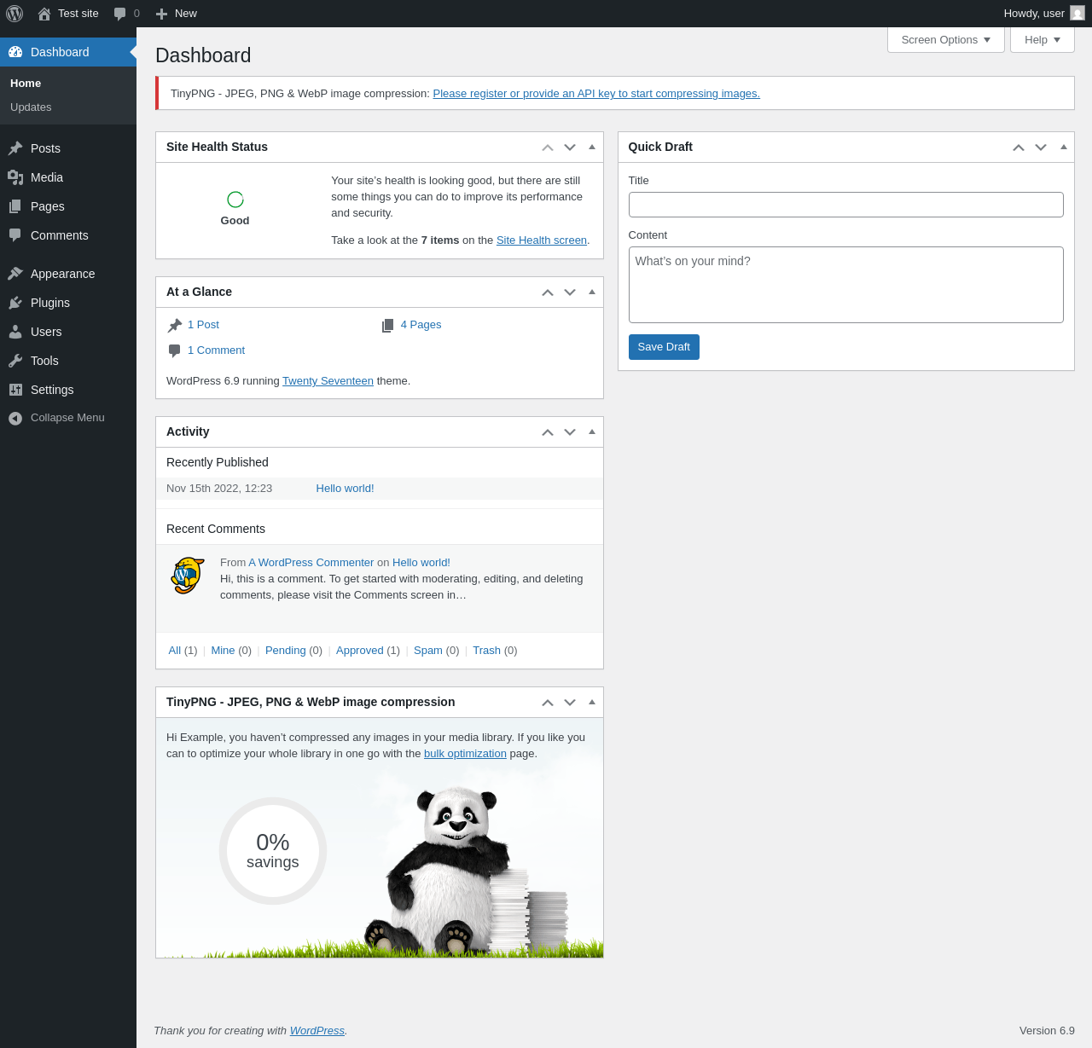Click the home icon beside Test site
This screenshot has height=1048, width=1092.
[x=44, y=14]
